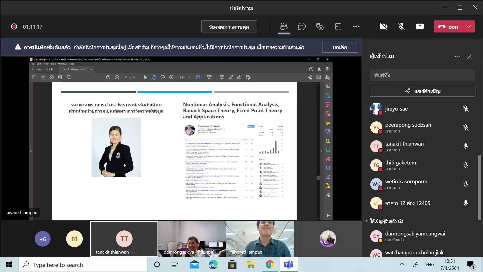Viewport: 483px width, 272px height.
Task: Open the share content tray icon
Action: [x=420, y=26]
